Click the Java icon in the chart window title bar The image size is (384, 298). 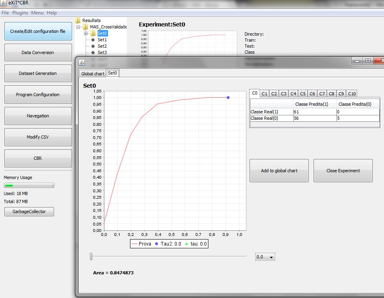[82, 63]
